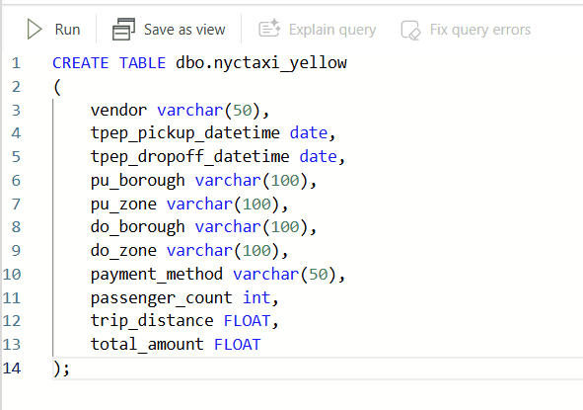Click the vendor column name
The height and width of the screenshot is (410, 583).
tap(118, 111)
